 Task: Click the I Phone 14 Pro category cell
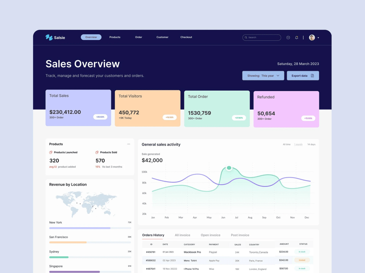(191, 269)
